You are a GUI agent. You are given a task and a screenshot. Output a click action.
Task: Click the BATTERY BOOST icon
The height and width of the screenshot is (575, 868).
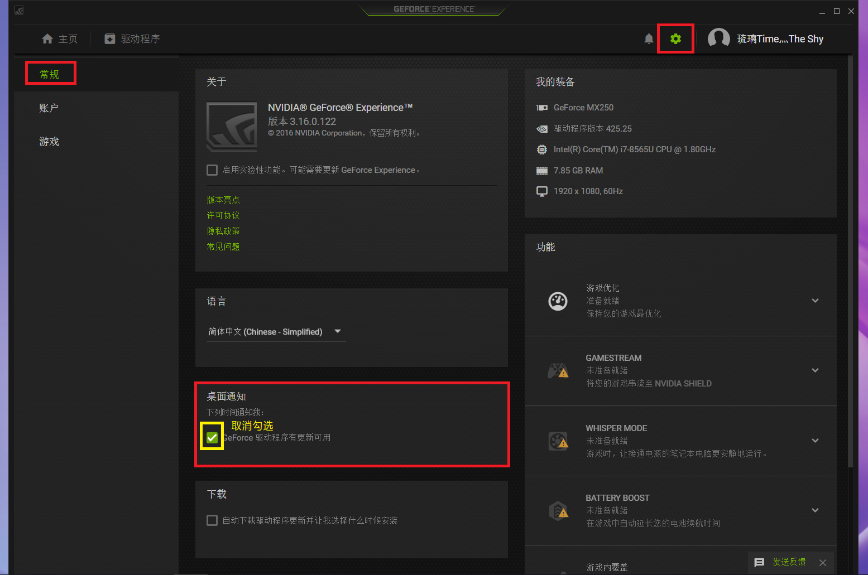[558, 511]
